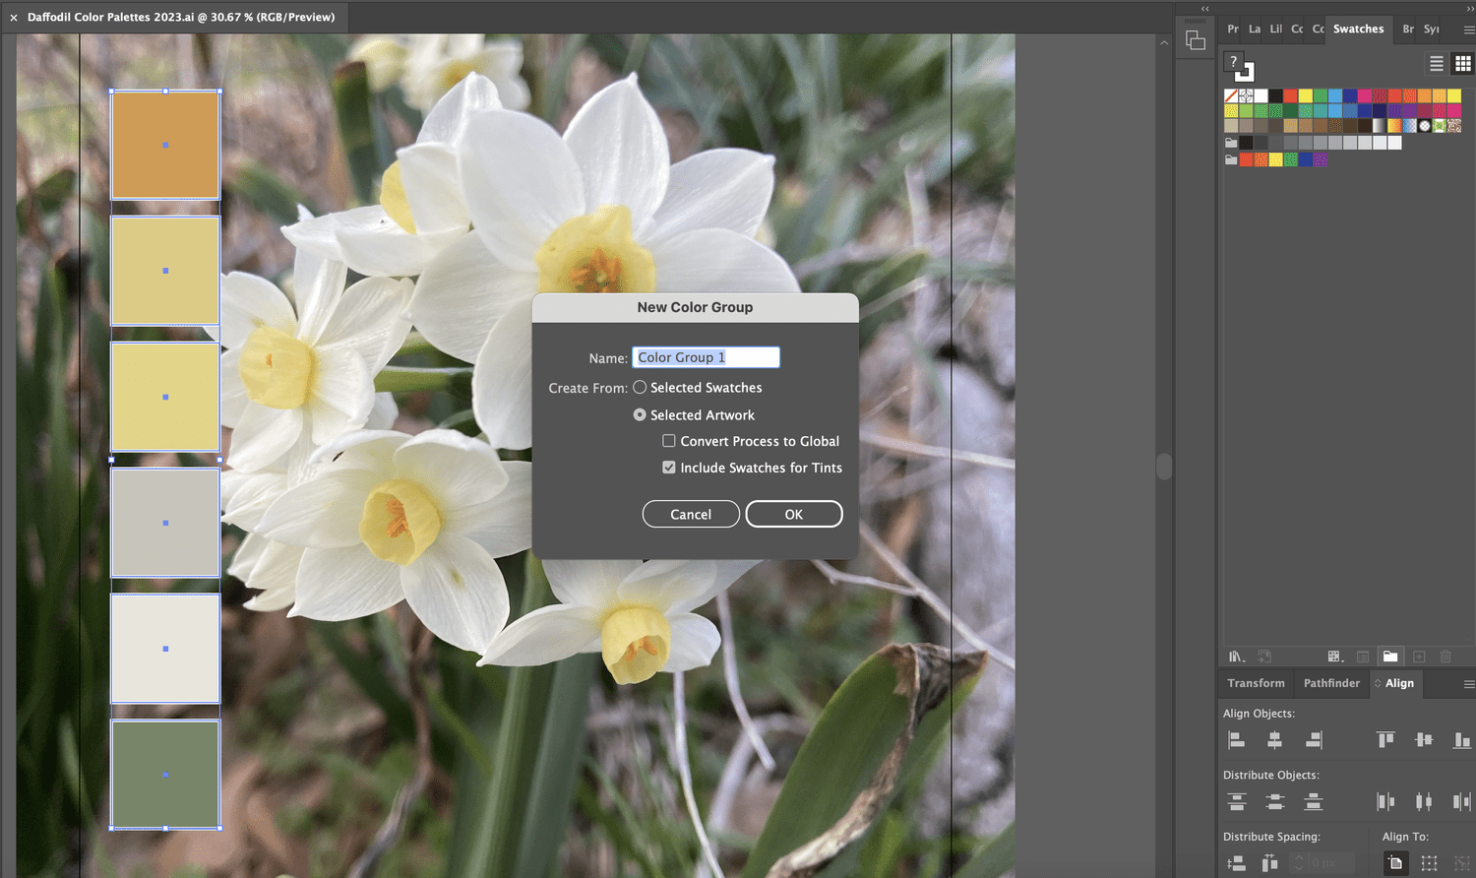
Task: Click the New Swatch plus icon
Action: point(1419,656)
